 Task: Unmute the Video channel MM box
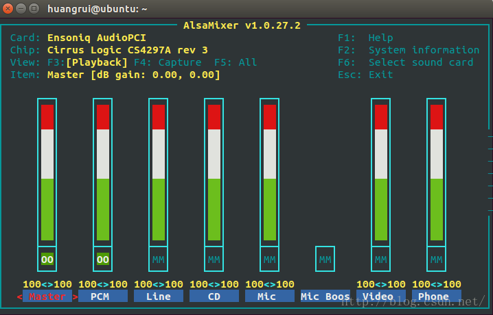click(x=381, y=260)
